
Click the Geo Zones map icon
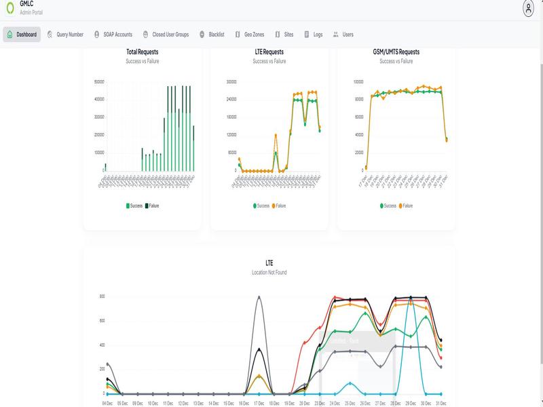[x=238, y=34]
